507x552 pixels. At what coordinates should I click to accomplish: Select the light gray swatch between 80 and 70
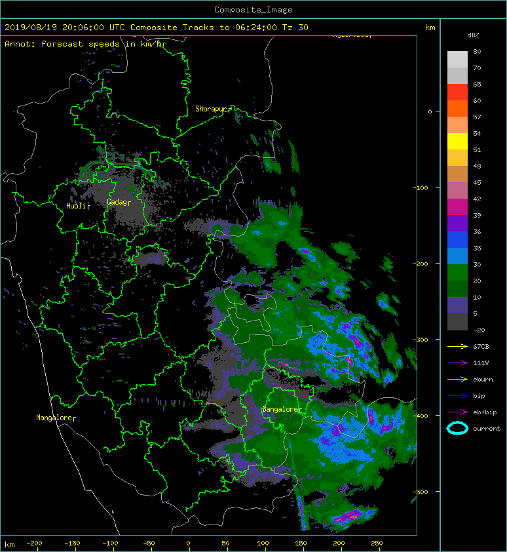pos(457,59)
